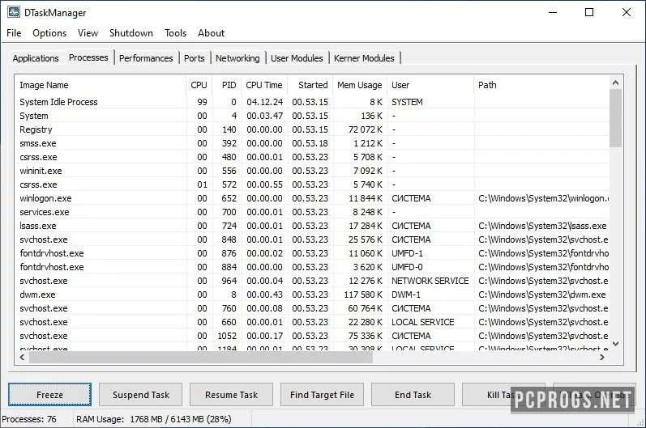Sort by the Mem Usage column header
646x428 pixels.
[360, 85]
